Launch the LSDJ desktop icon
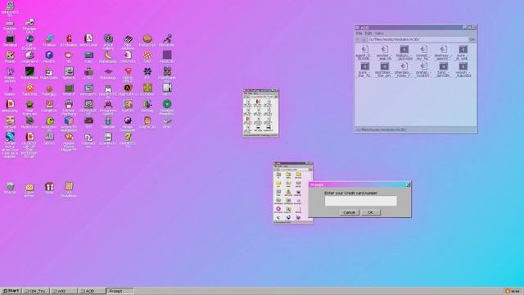The image size is (524, 295). pos(88,74)
